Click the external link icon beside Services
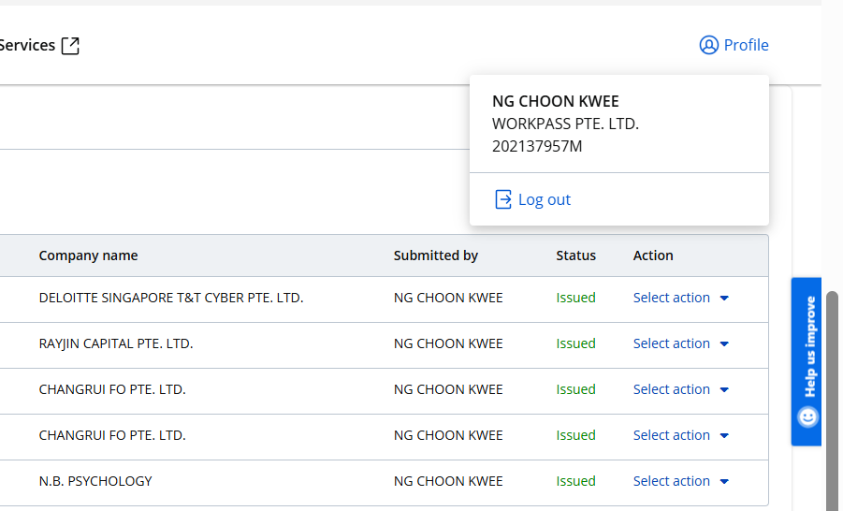843x511 pixels. (x=70, y=46)
